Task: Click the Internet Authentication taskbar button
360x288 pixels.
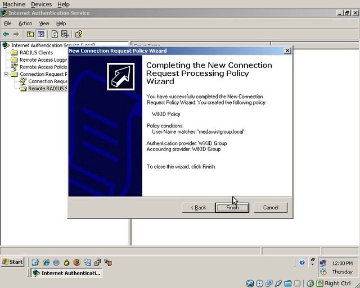Action: click(x=66, y=273)
